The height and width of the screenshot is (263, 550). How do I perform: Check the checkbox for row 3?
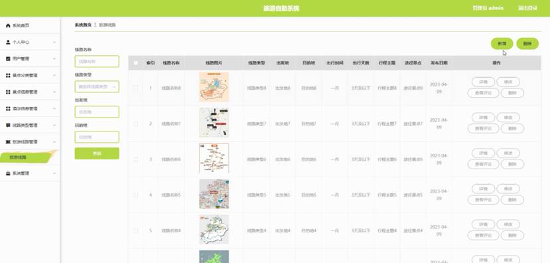(136, 159)
